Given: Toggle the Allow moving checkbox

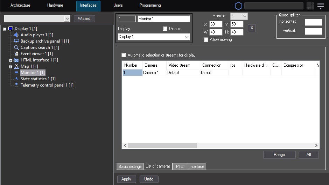Looking at the screenshot, I should coord(206,40).
